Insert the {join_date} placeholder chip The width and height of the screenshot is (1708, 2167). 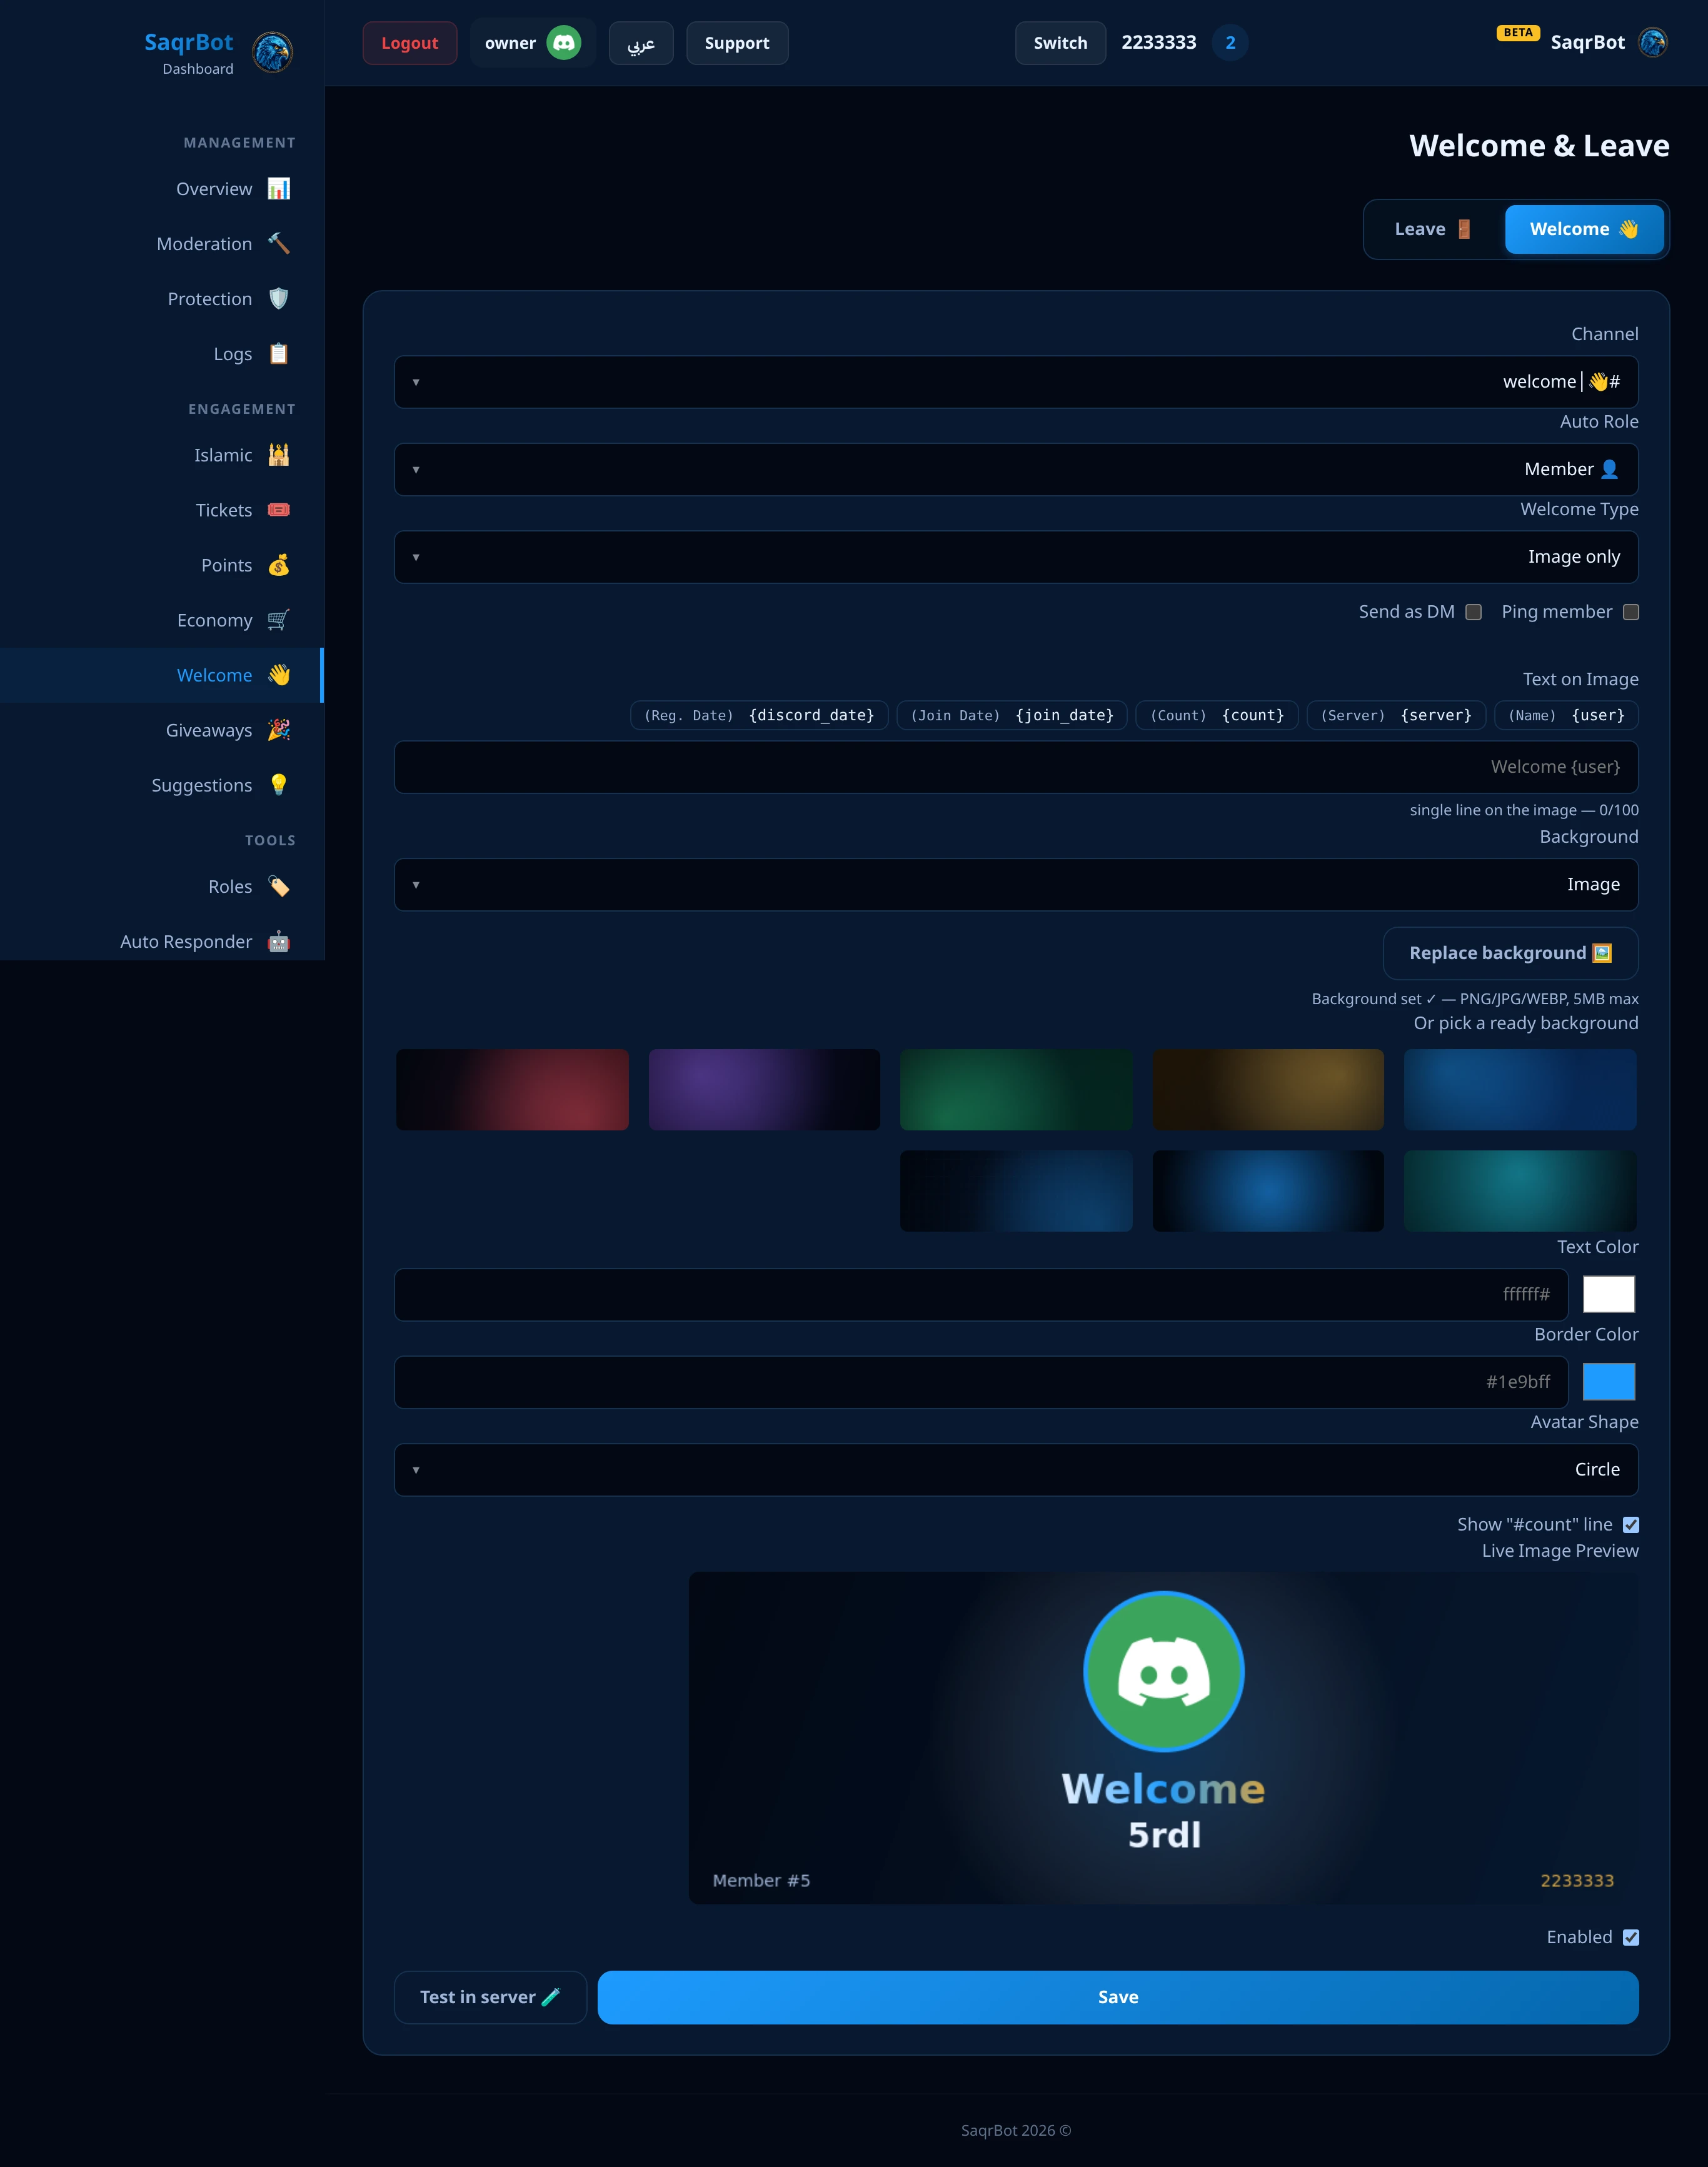coord(1012,716)
